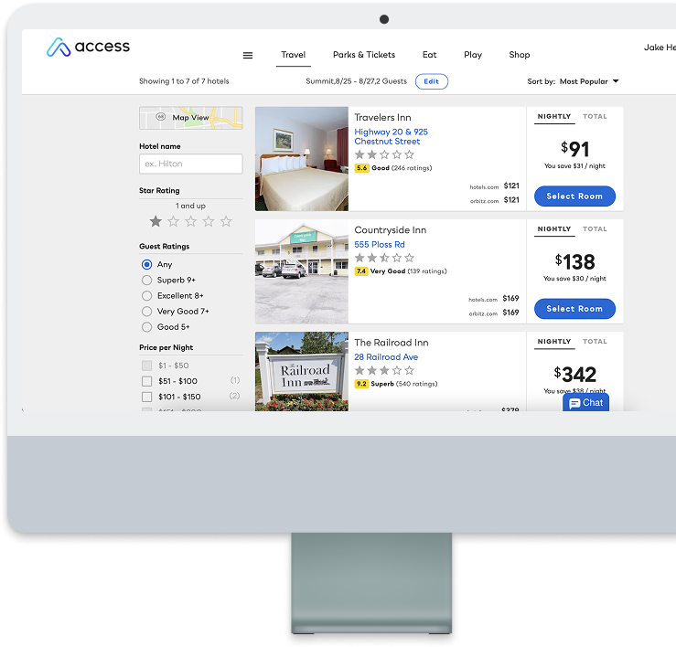676x647 pixels.
Task: Show Total price for The Railroad Inn
Action: coord(595,342)
